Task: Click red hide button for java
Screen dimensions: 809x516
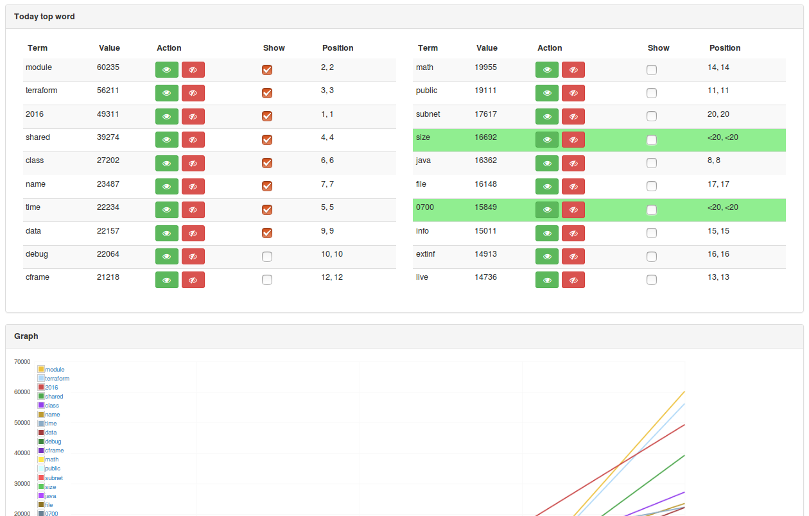Action: [x=573, y=163]
